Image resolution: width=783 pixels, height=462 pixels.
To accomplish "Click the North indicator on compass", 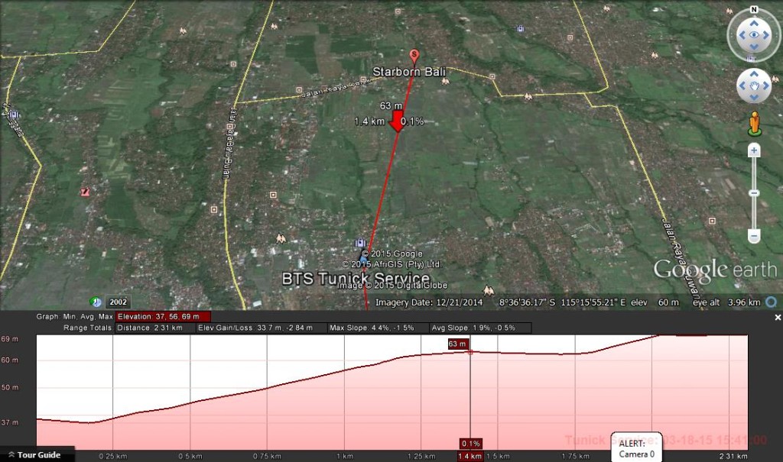I will tap(754, 9).
